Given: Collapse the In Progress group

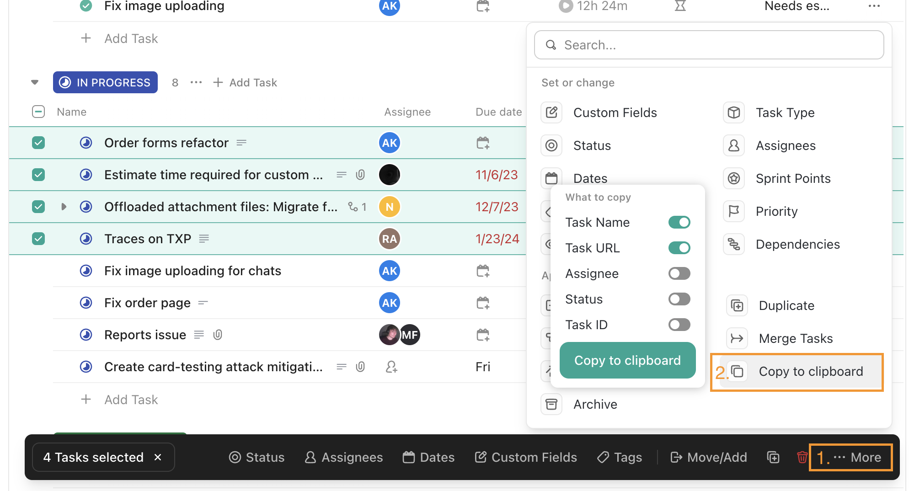Looking at the screenshot, I should (x=35, y=82).
